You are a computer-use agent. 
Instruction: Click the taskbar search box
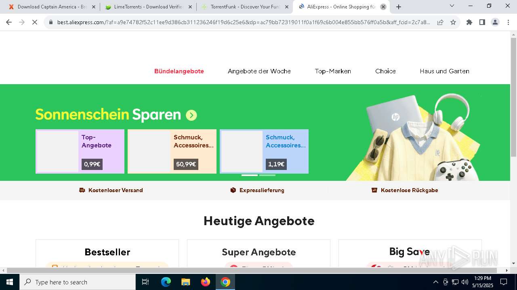click(x=78, y=282)
